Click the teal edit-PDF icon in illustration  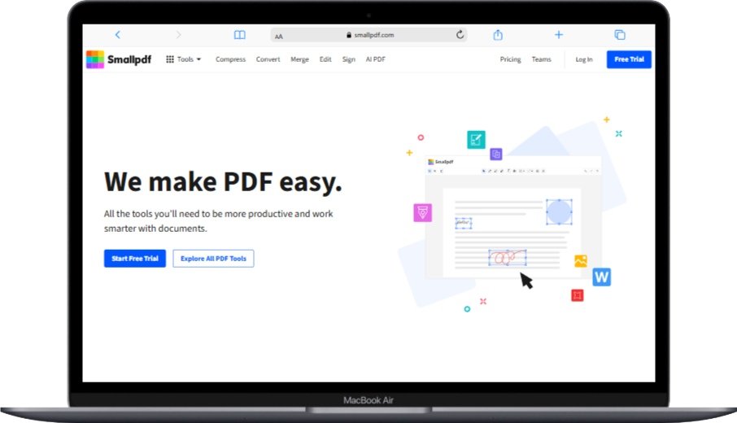(476, 140)
